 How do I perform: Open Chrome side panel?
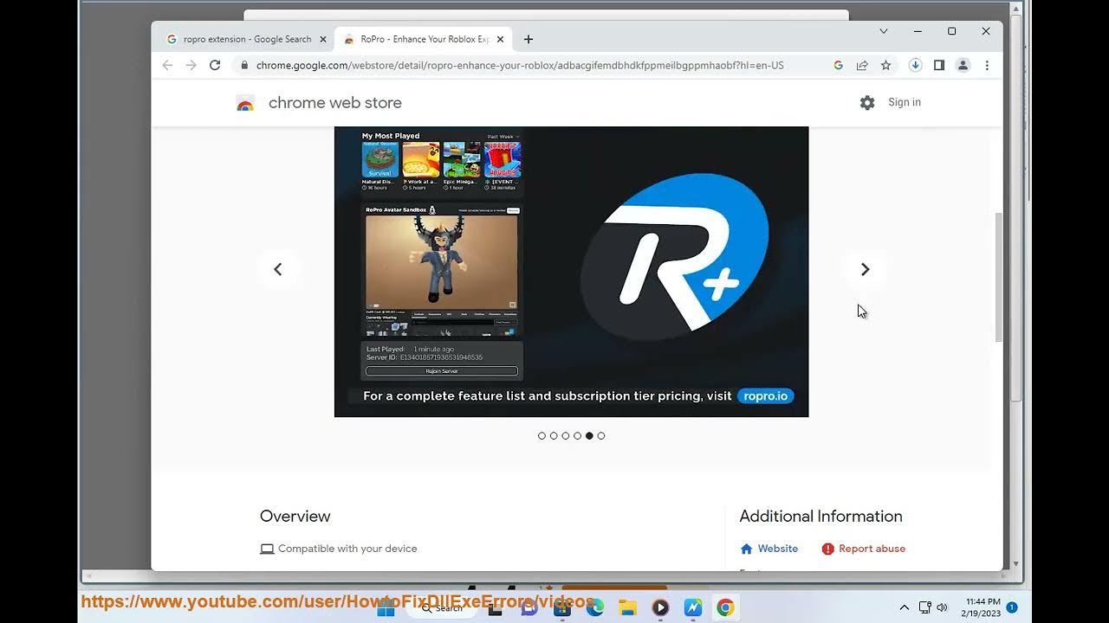pos(938,65)
